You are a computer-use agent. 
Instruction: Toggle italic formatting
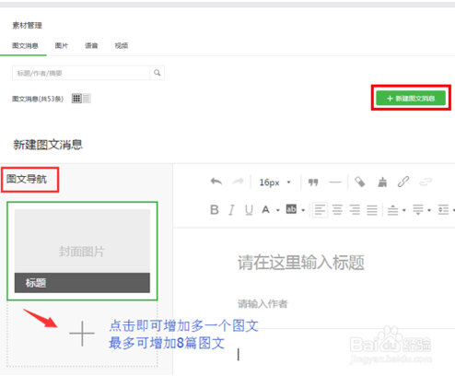pyautogui.click(x=231, y=210)
